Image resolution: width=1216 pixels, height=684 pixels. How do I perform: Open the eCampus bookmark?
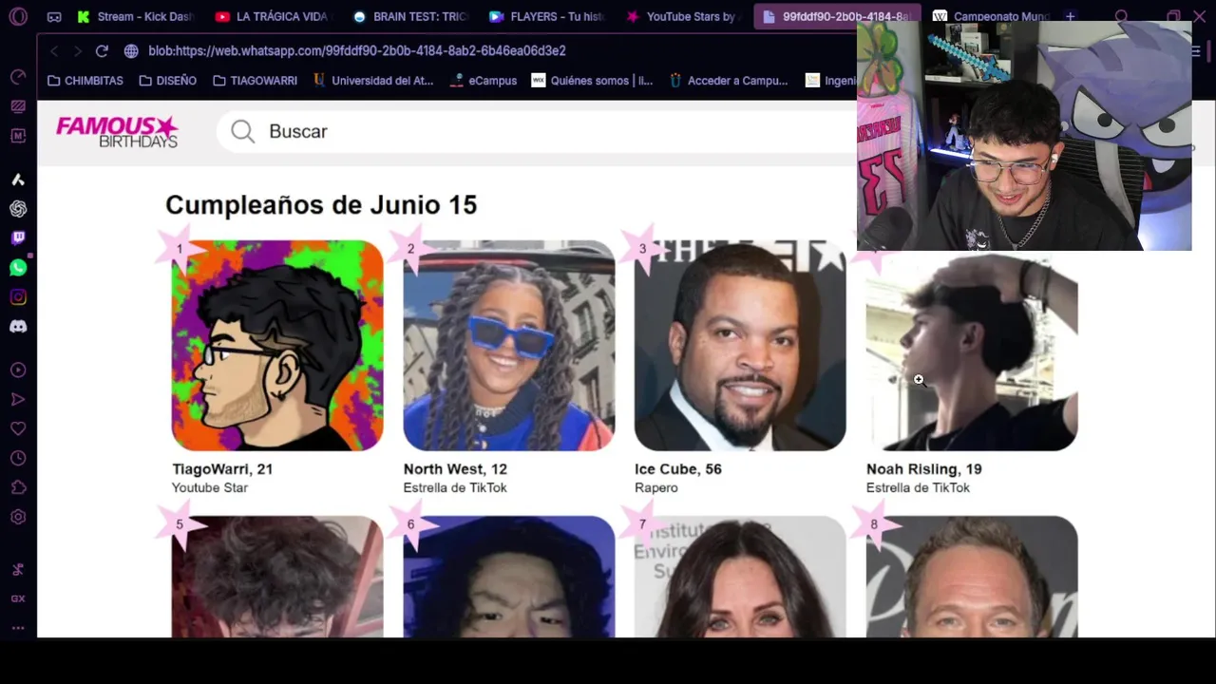point(485,81)
